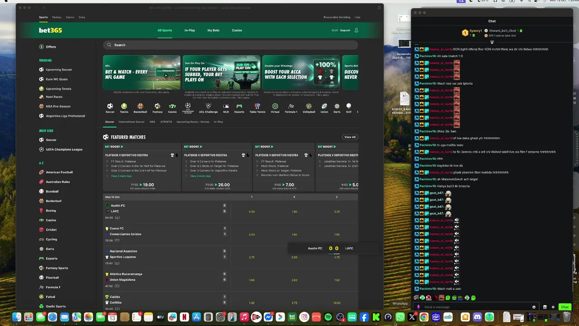Select the Golf icon

point(349,106)
